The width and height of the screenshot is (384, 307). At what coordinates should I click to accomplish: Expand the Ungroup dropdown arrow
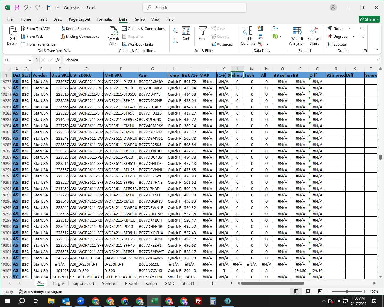[354, 36]
